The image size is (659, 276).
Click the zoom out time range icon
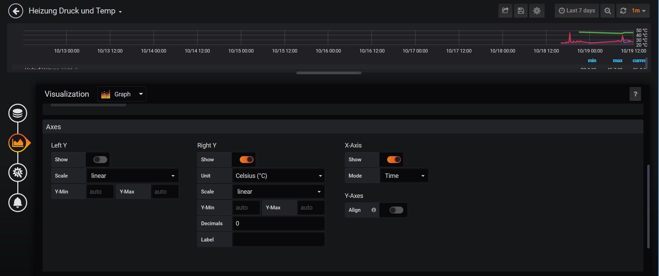point(607,11)
